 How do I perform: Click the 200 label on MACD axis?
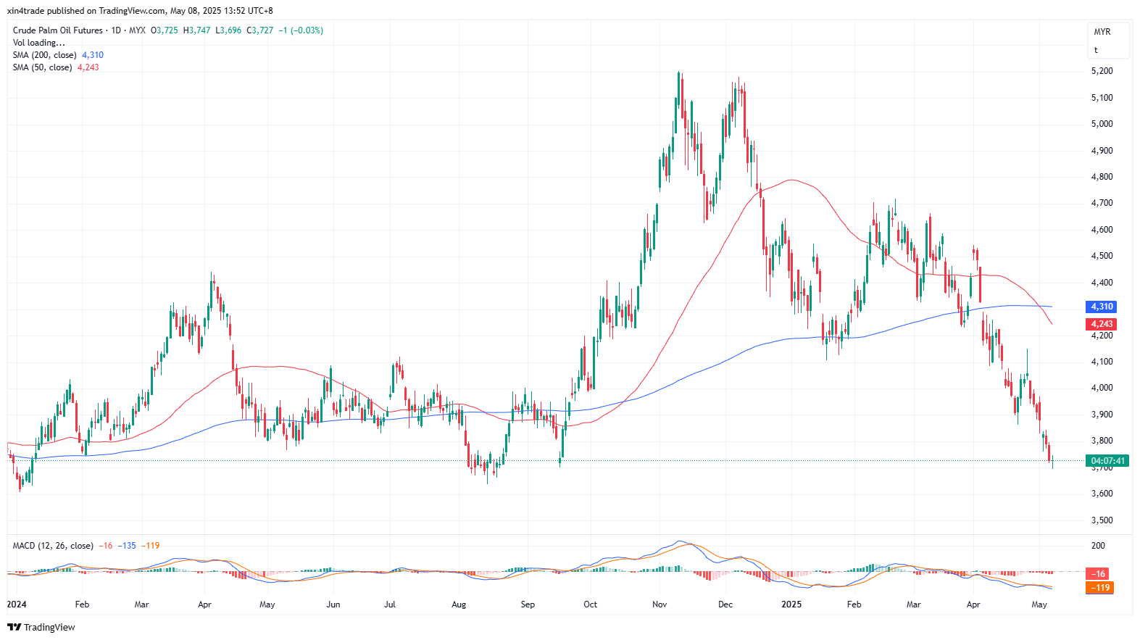(x=1098, y=546)
